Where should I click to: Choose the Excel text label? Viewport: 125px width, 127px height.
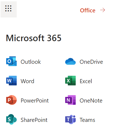click(86, 81)
